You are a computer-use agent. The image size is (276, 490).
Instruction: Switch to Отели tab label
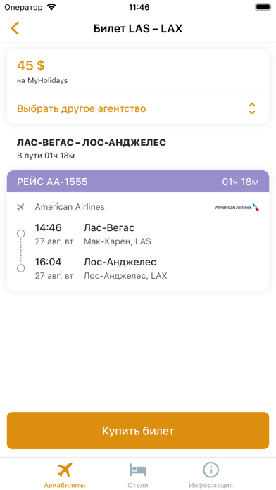[138, 485]
